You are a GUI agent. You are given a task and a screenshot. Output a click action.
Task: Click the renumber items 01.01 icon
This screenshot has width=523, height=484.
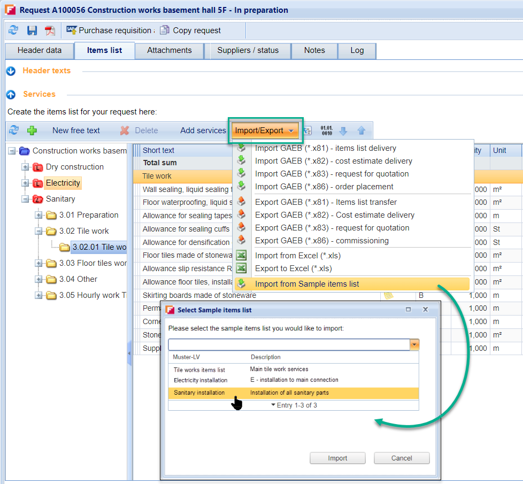pos(326,130)
